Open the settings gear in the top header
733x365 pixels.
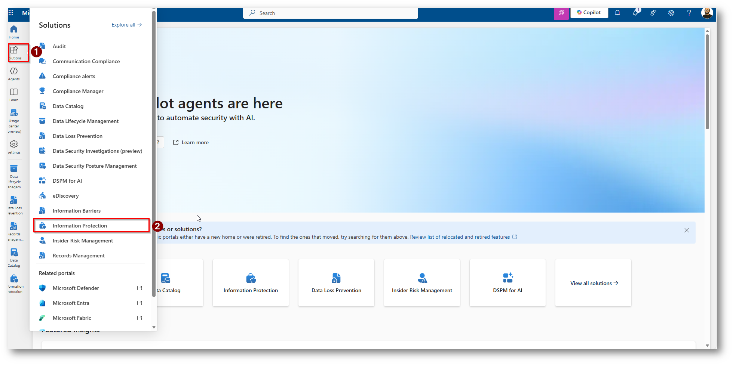[671, 13]
